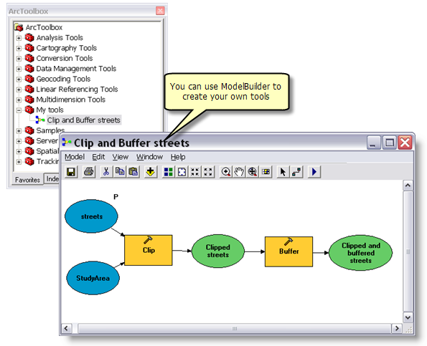Run the model with the blue play icon
The height and width of the screenshot is (346, 427).
coord(314,172)
